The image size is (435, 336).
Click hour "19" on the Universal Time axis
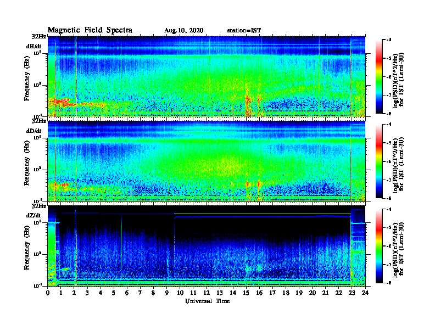(299, 293)
